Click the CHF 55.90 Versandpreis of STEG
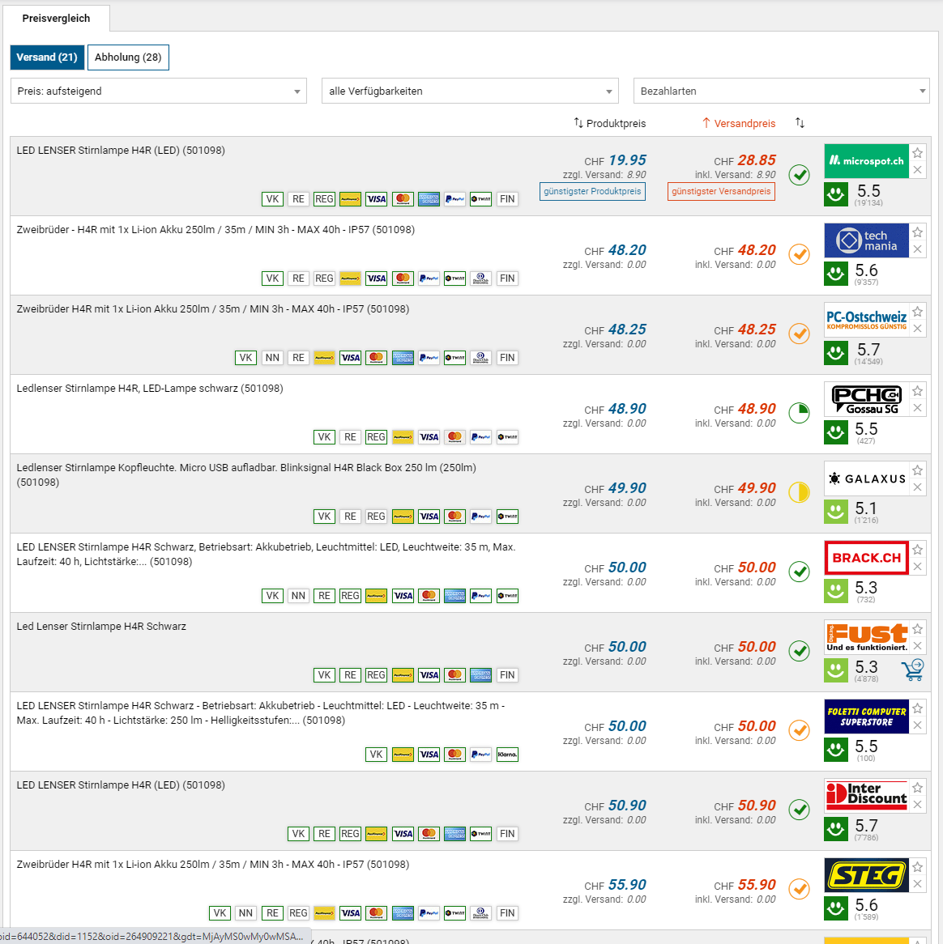943x944 pixels. (745, 885)
